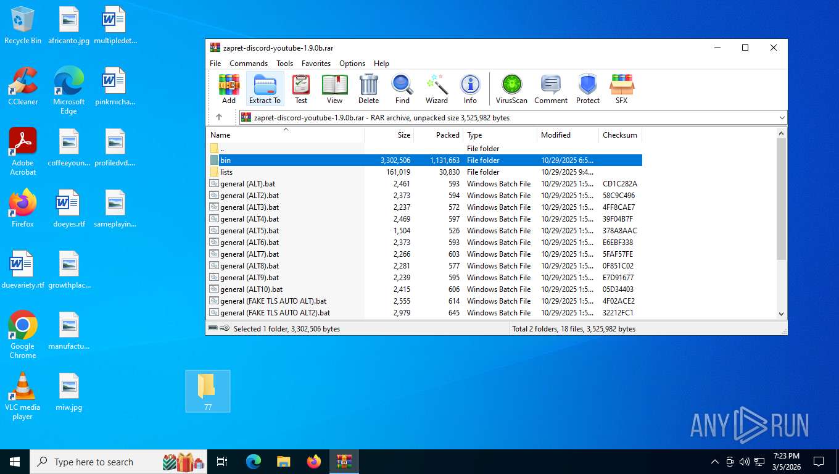
Task: Open the Options menu
Action: click(352, 63)
